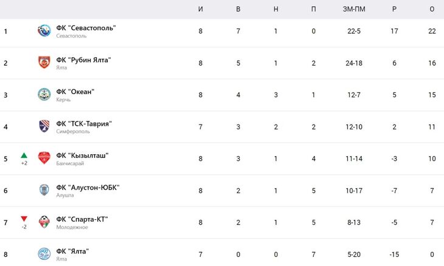Open ФК "Кызылташ" team page
444x266 pixels.
[x=82, y=155]
